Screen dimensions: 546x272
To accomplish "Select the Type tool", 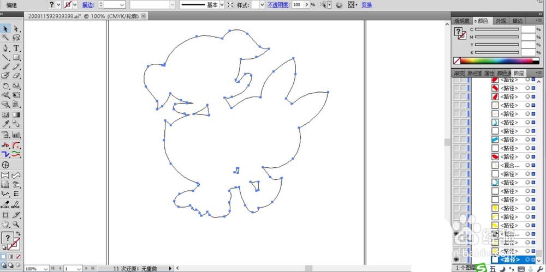I will (x=16, y=48).
